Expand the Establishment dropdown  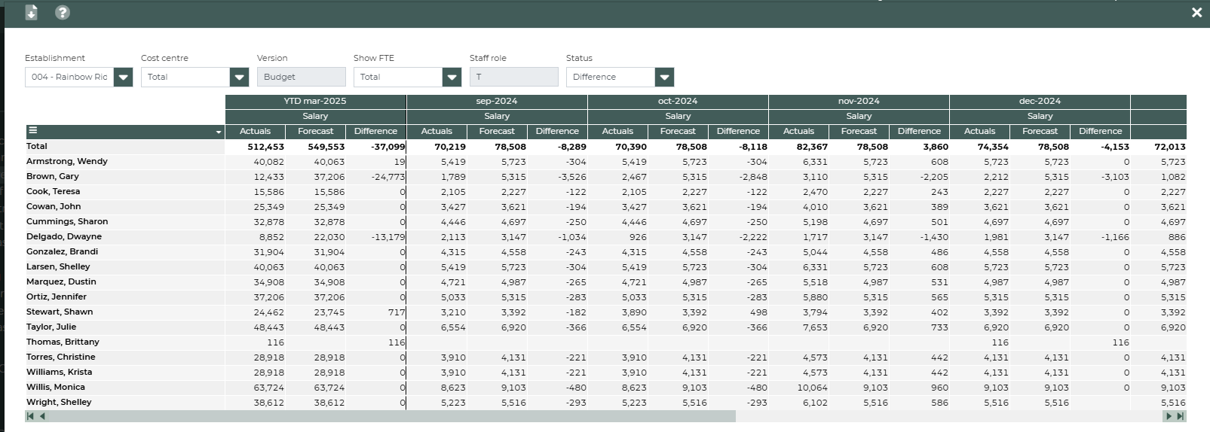click(124, 77)
